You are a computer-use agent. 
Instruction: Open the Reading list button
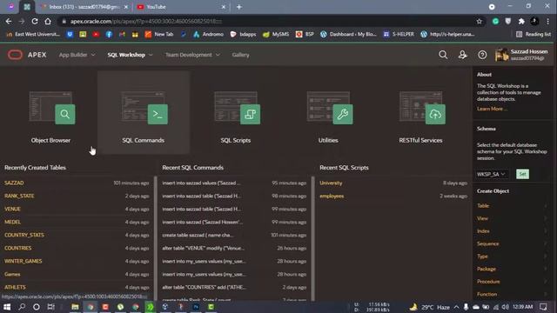[x=534, y=34]
